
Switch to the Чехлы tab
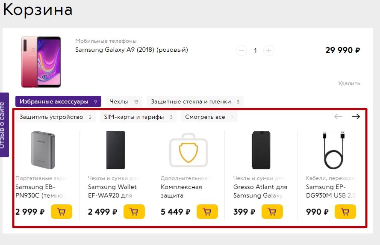point(124,101)
